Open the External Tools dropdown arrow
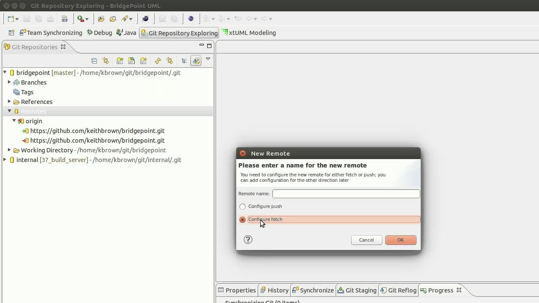Viewport: 539px width, 303px height. [87, 19]
